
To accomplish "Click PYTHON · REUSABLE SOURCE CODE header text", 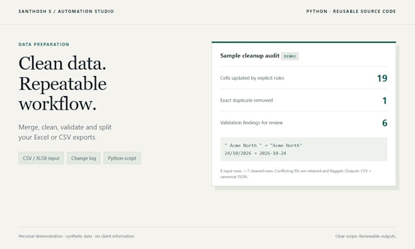I will tap(351, 12).
